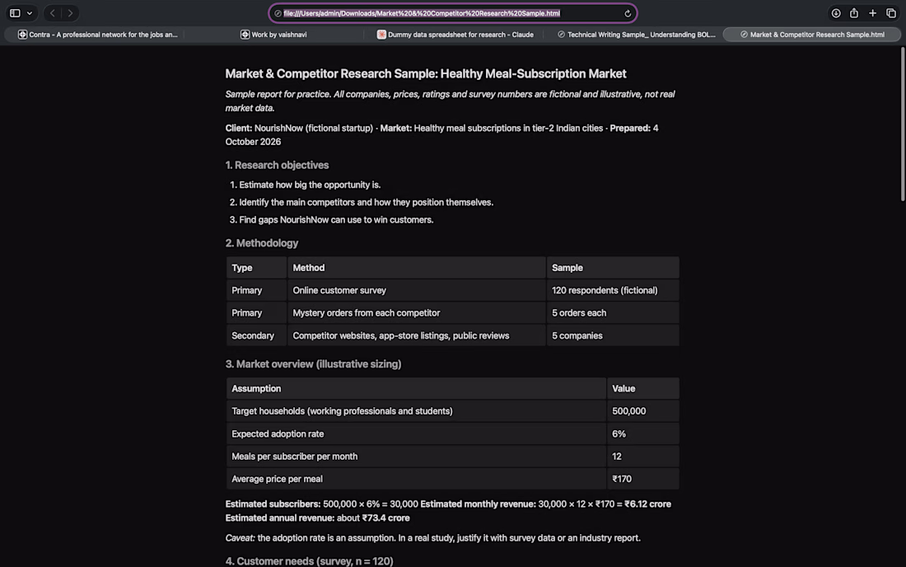Screen dimensions: 906x567
Task: Click 'Estimate how big the opportunity is' item
Action: [x=310, y=185]
